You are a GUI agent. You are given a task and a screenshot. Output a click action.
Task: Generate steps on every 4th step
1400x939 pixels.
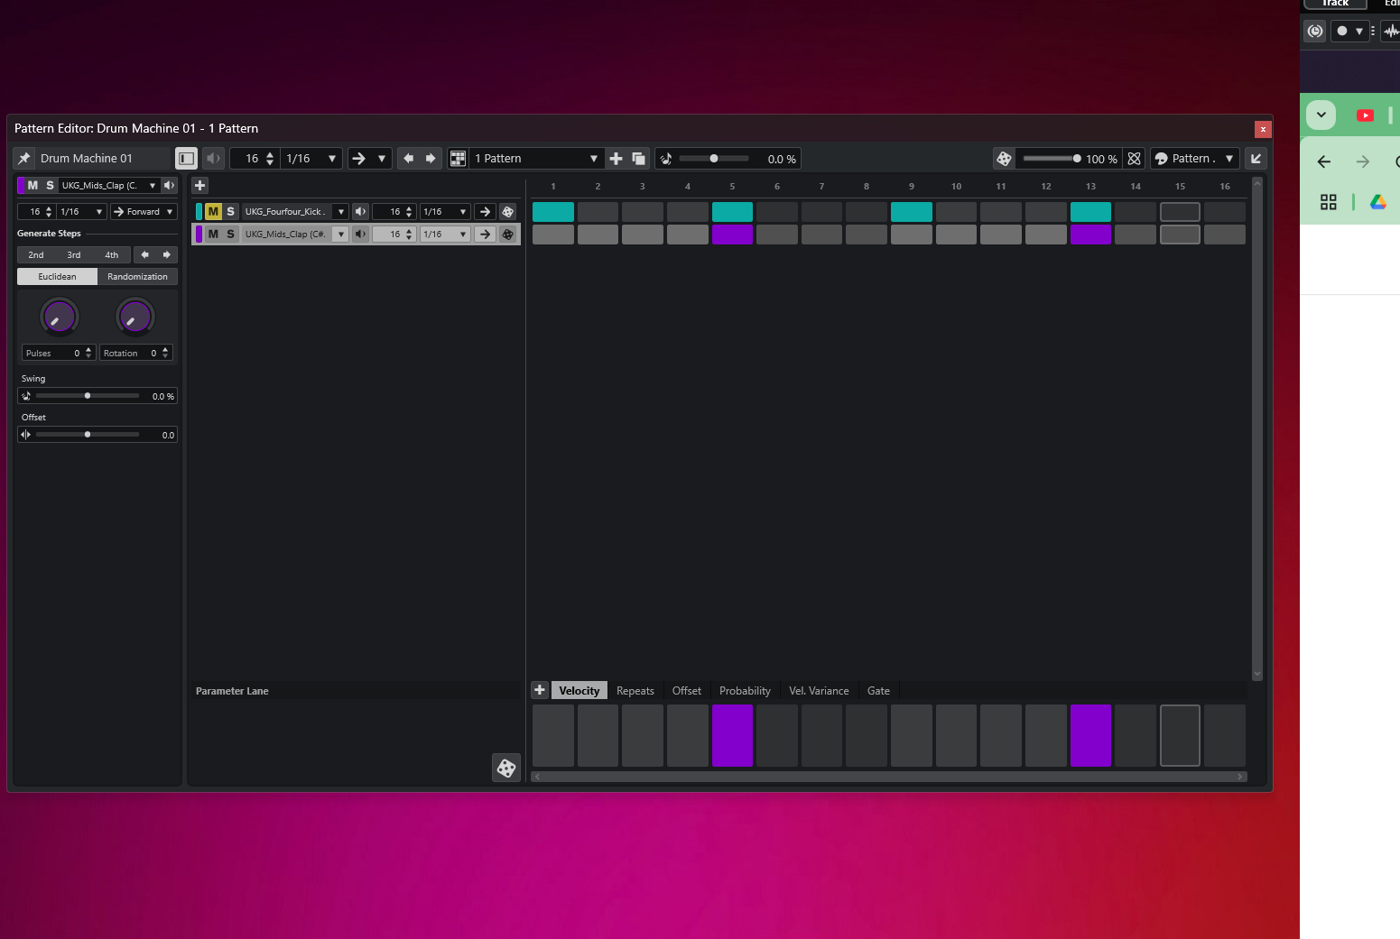(x=112, y=255)
